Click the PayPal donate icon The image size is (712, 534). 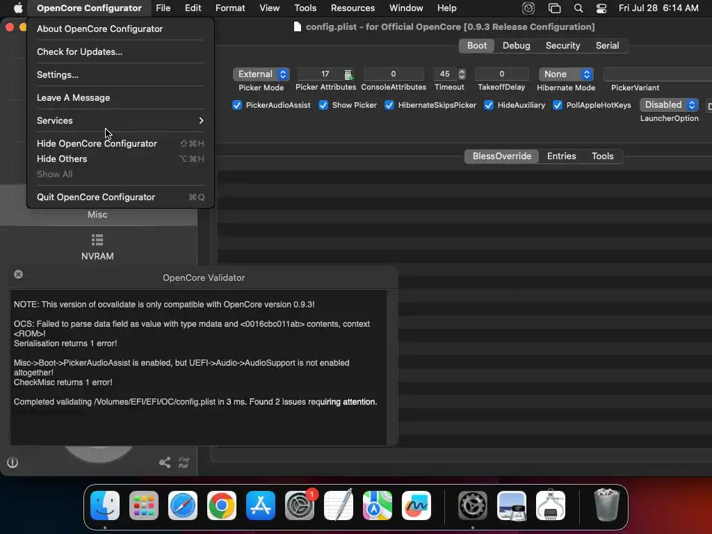pyautogui.click(x=184, y=462)
